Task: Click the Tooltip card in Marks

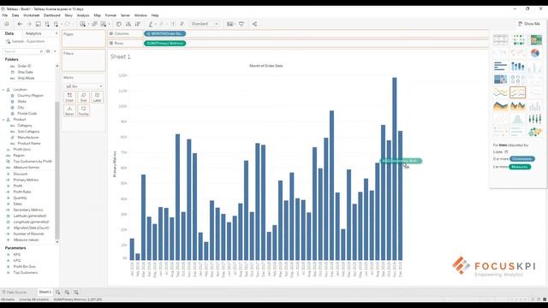Action: (83, 111)
